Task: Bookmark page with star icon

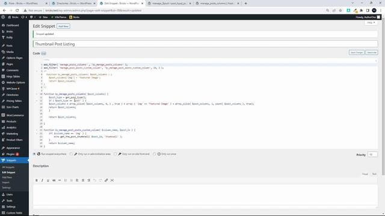Action: coord(340,11)
